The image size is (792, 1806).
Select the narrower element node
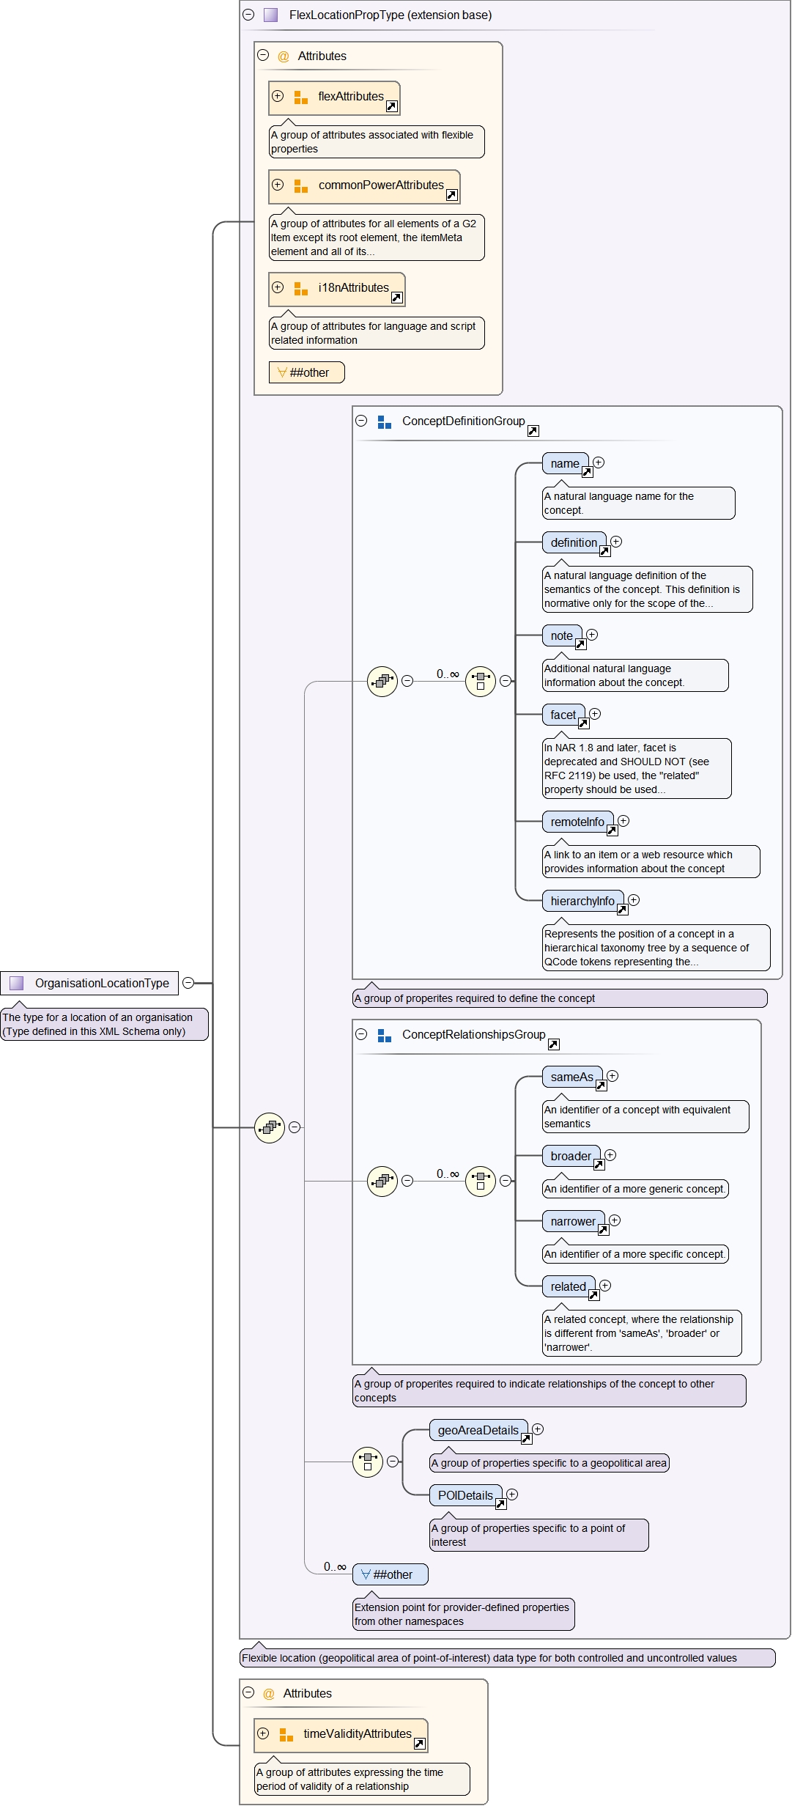(x=573, y=1221)
